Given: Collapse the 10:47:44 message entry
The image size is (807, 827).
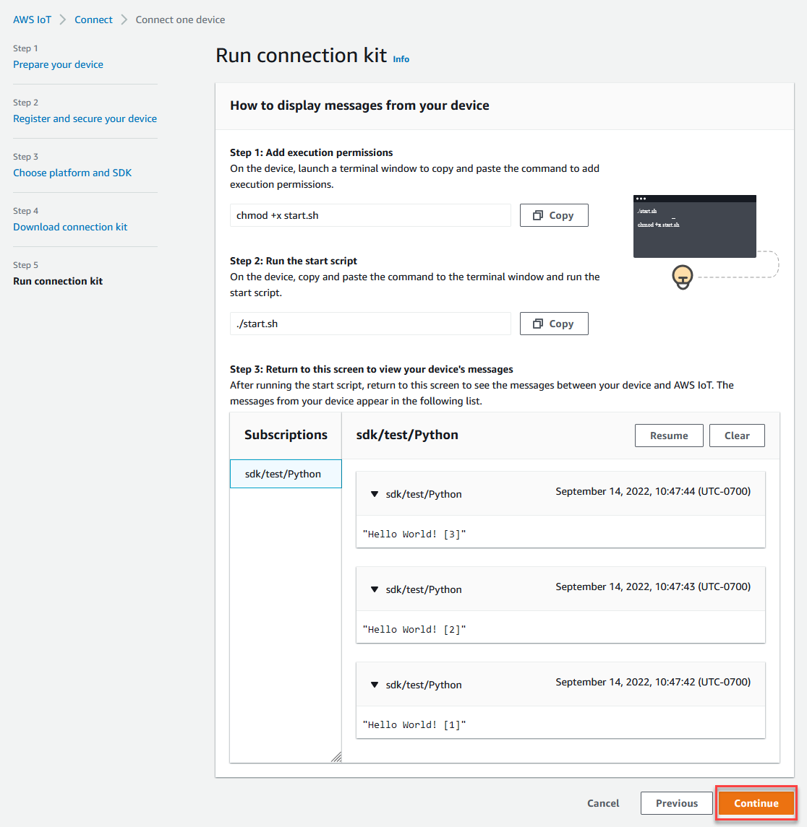Looking at the screenshot, I should click(375, 494).
